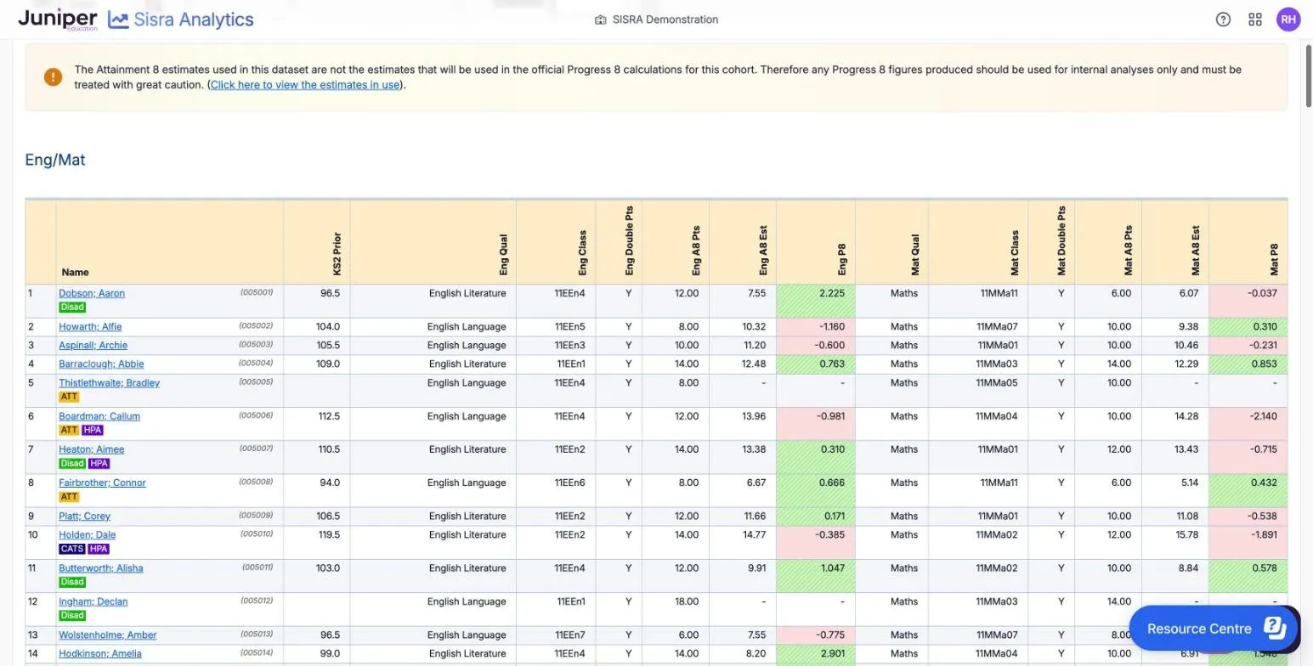Open student Boardman; Callum
This screenshot has height=666, width=1313.
click(99, 416)
